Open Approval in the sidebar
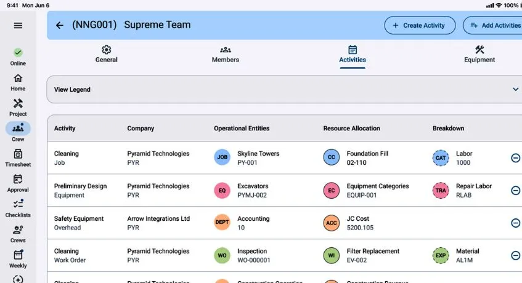Image resolution: width=522 pixels, height=283 pixels. [18, 183]
